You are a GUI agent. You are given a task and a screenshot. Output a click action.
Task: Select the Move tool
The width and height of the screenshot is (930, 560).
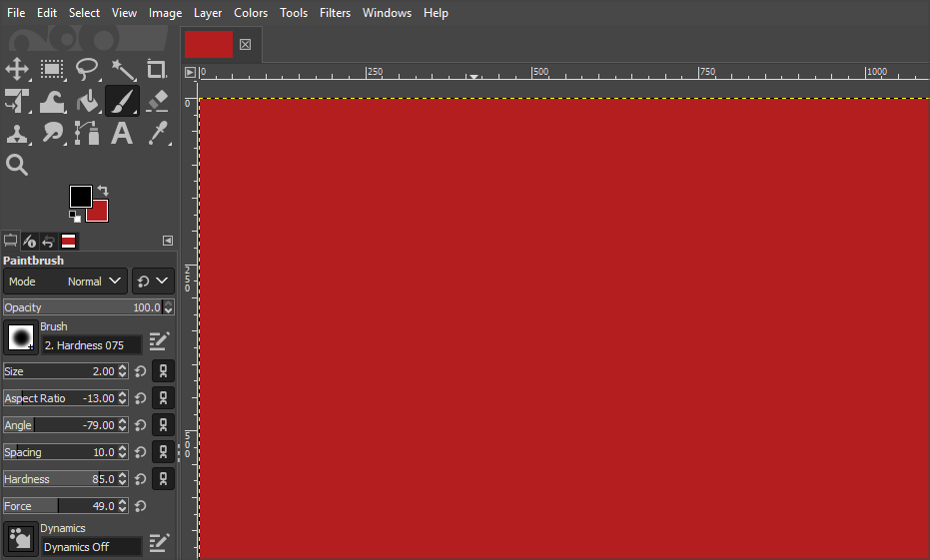pyautogui.click(x=17, y=69)
